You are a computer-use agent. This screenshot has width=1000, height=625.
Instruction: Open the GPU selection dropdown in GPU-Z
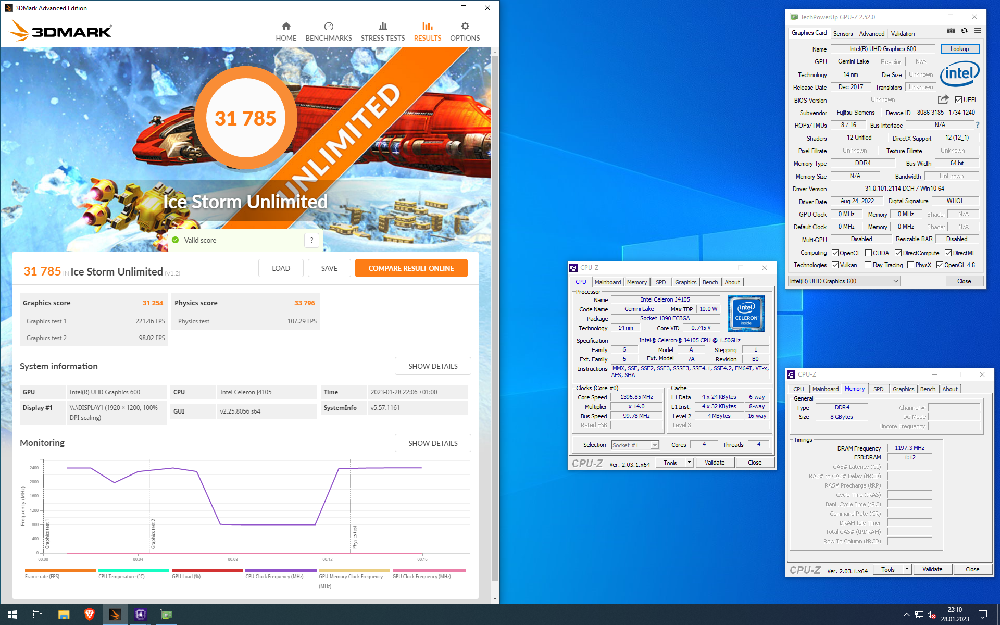pos(844,281)
